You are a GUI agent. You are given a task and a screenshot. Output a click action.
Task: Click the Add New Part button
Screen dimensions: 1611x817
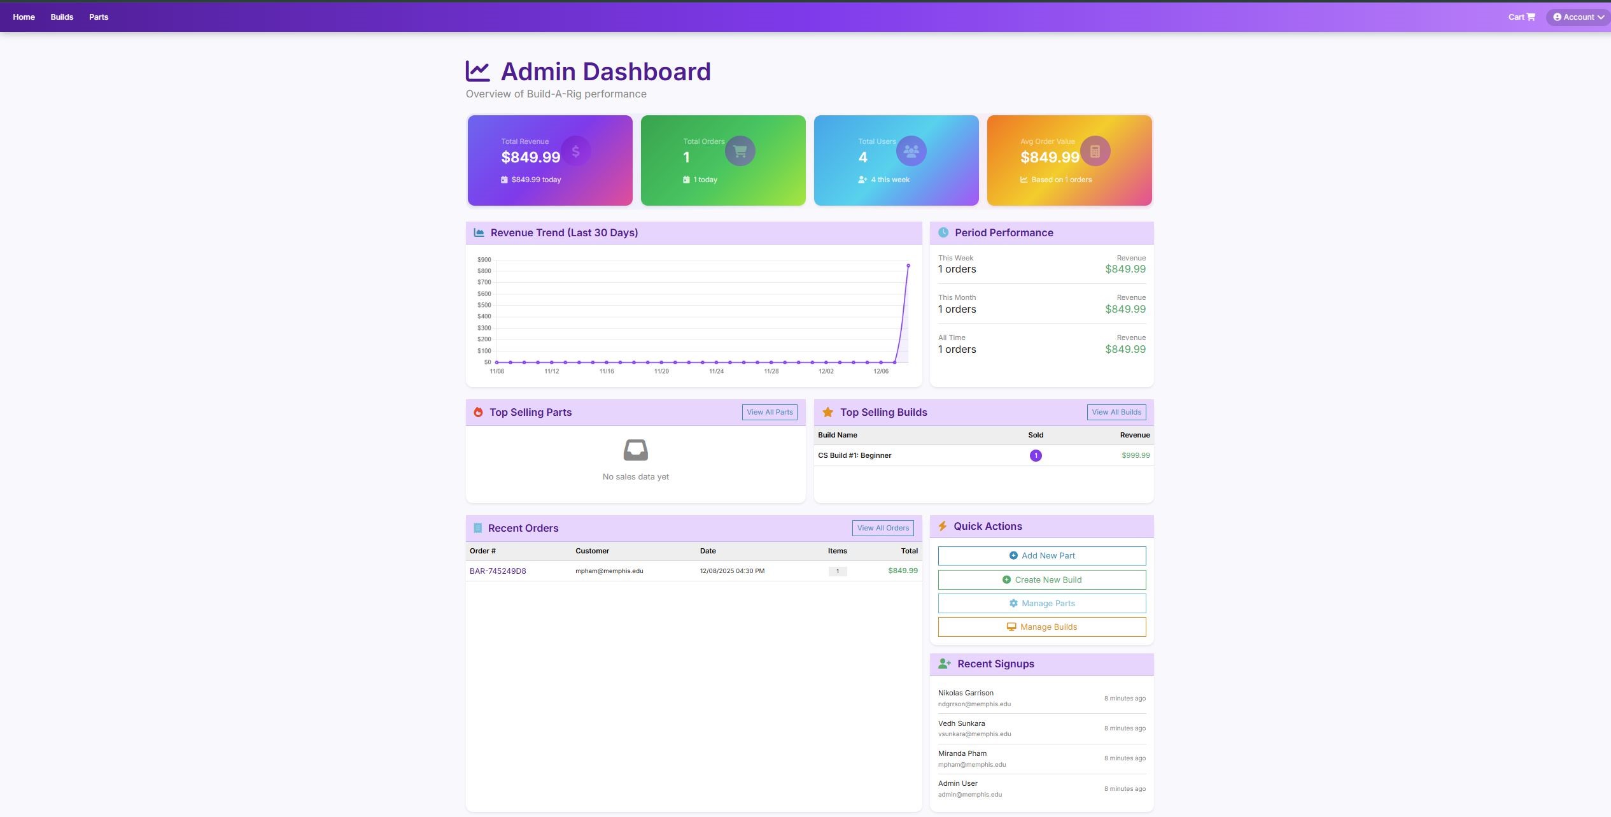click(x=1041, y=556)
